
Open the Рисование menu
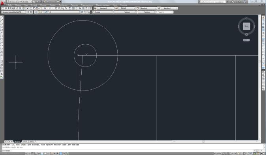tap(63, 5)
